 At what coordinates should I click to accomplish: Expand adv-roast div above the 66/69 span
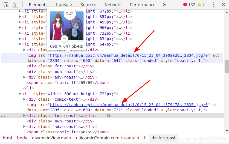(x=24, y=127)
